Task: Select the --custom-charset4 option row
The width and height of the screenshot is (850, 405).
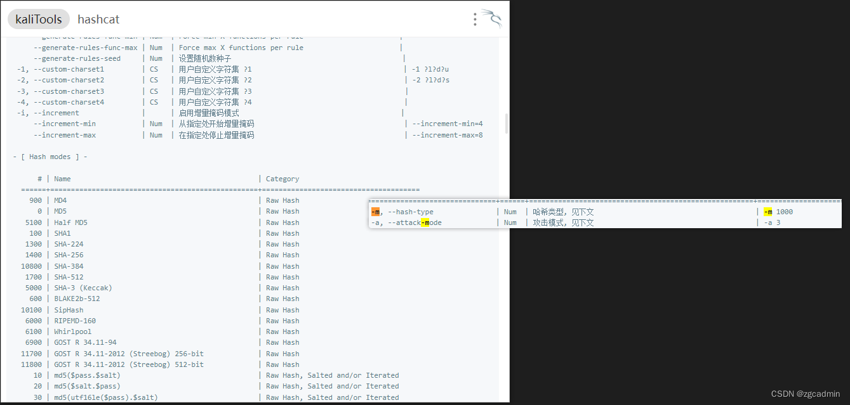Action: coord(212,102)
